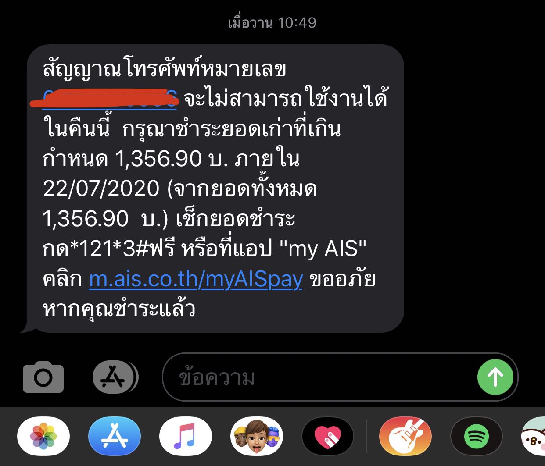This screenshot has width=545, height=466.
Task: Open the Memoji stickers app
Action: [257, 437]
